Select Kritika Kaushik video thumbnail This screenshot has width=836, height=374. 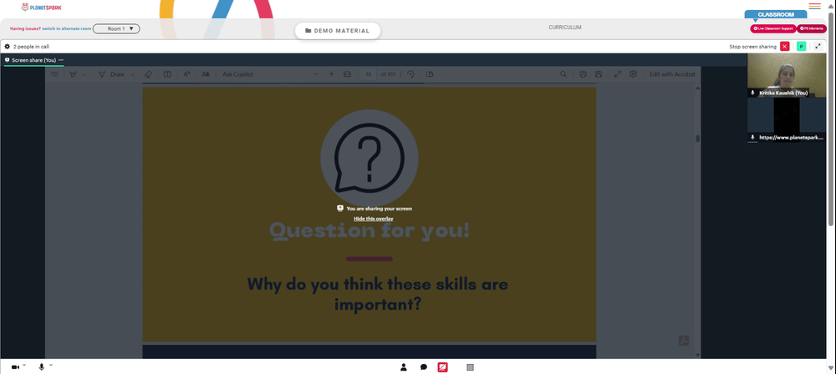coord(787,75)
